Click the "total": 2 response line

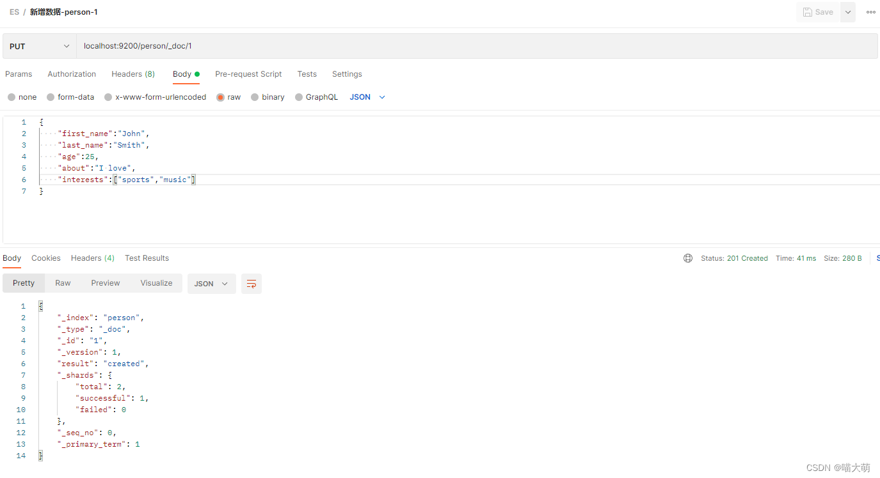(101, 387)
